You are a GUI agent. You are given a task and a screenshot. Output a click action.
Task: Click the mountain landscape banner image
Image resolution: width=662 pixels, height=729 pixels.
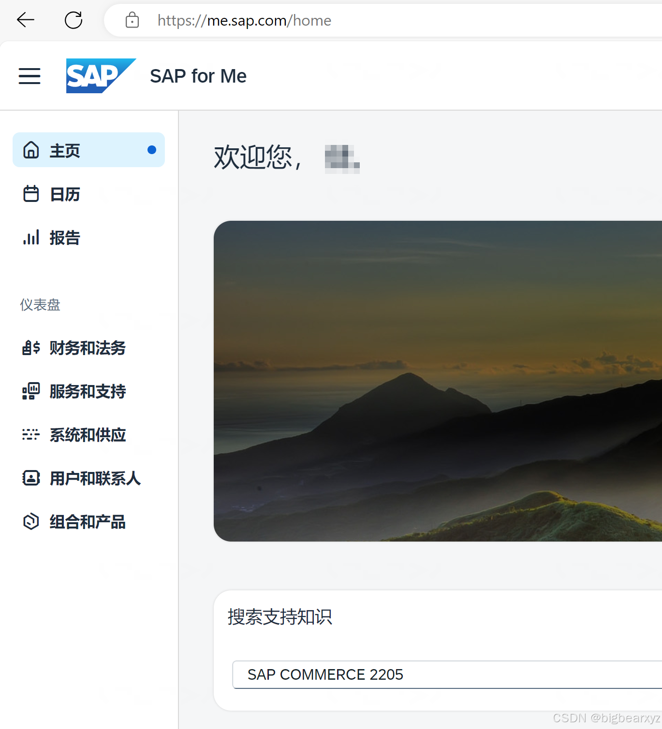pyautogui.click(x=438, y=381)
